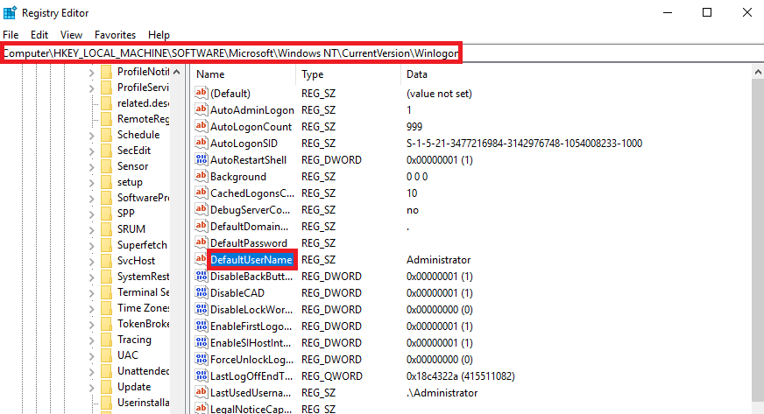The width and height of the screenshot is (764, 414).
Task: Select the DefaultUserName value
Action: 251,260
